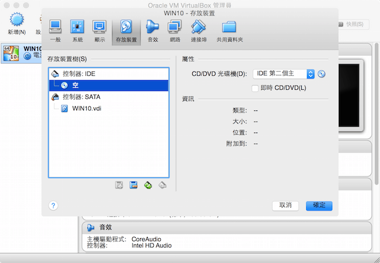Select the WIN10 VM in manager list
380x263 pixels.
[21, 54]
